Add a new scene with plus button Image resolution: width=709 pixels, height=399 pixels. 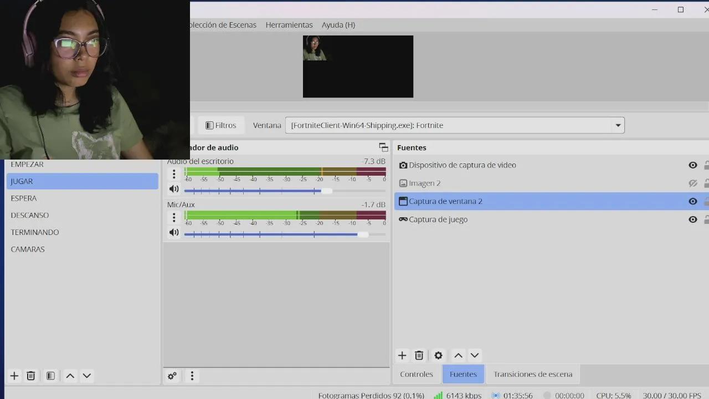click(14, 376)
